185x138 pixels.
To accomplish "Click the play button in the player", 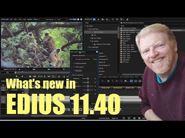I will tap(42, 77).
